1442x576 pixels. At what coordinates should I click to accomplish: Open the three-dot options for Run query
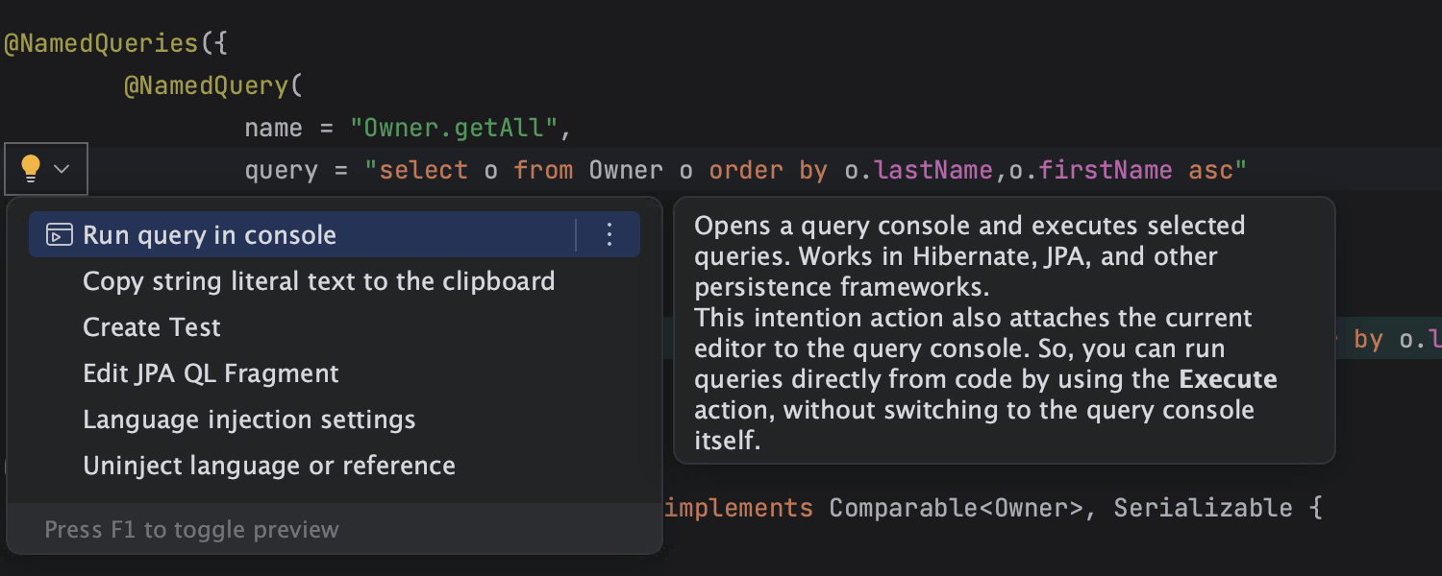(x=609, y=235)
